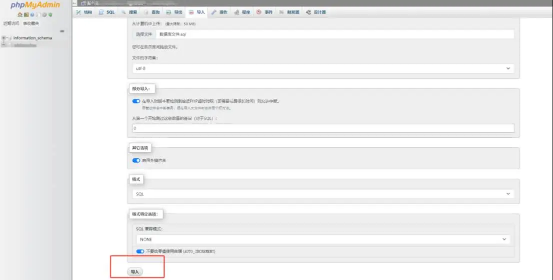553x280 pixels.
Task: Toggle the PHP timeout interrupt switch
Action: click(136, 101)
